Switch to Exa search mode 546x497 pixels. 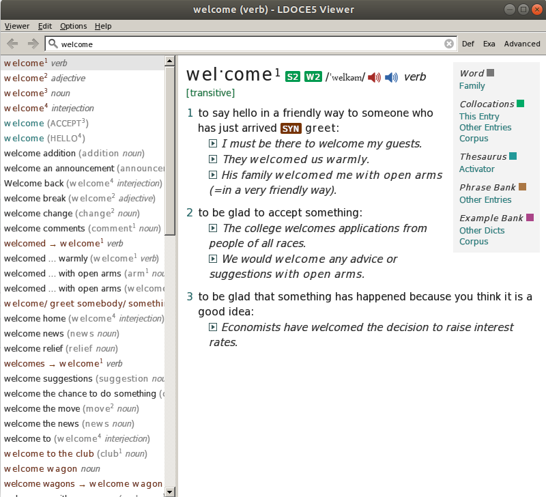[489, 44]
